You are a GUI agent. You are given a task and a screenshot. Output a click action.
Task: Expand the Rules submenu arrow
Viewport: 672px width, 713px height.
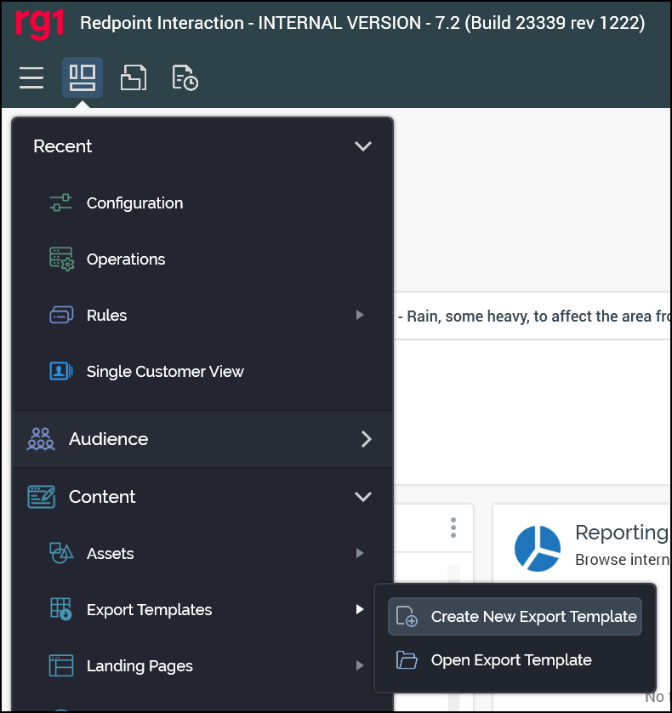tap(360, 316)
